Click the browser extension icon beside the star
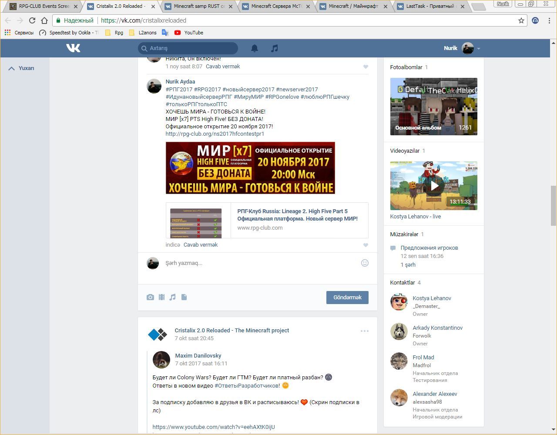This screenshot has height=435, width=557. [x=535, y=20]
